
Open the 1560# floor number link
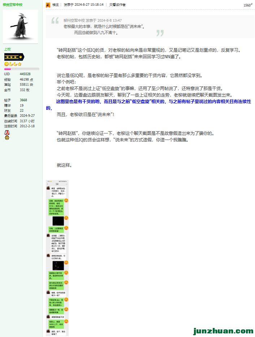(x=247, y=5)
